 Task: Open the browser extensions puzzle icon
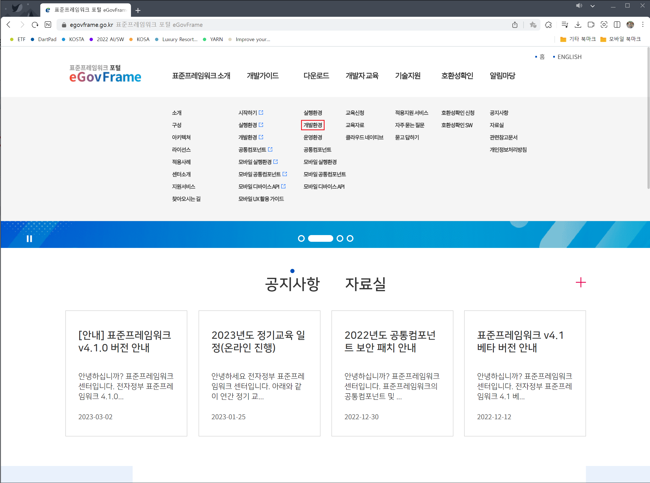click(x=548, y=25)
